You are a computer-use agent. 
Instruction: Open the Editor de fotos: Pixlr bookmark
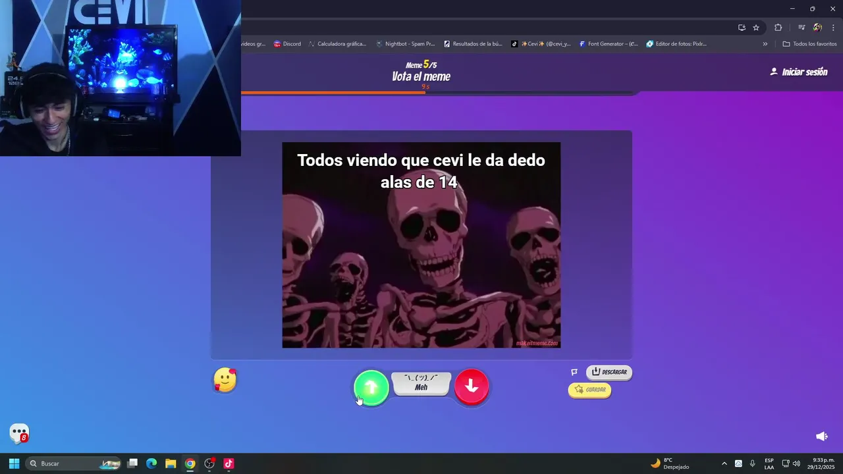(x=676, y=44)
